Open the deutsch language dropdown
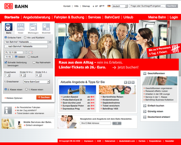The image size is (181, 145). (119, 6)
